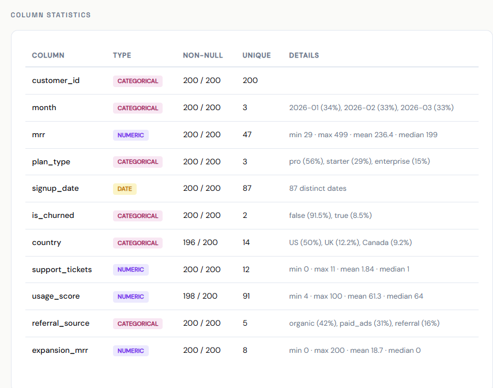The height and width of the screenshot is (388, 493).
Task: Select the 87 distinct dates text
Action: click(318, 189)
